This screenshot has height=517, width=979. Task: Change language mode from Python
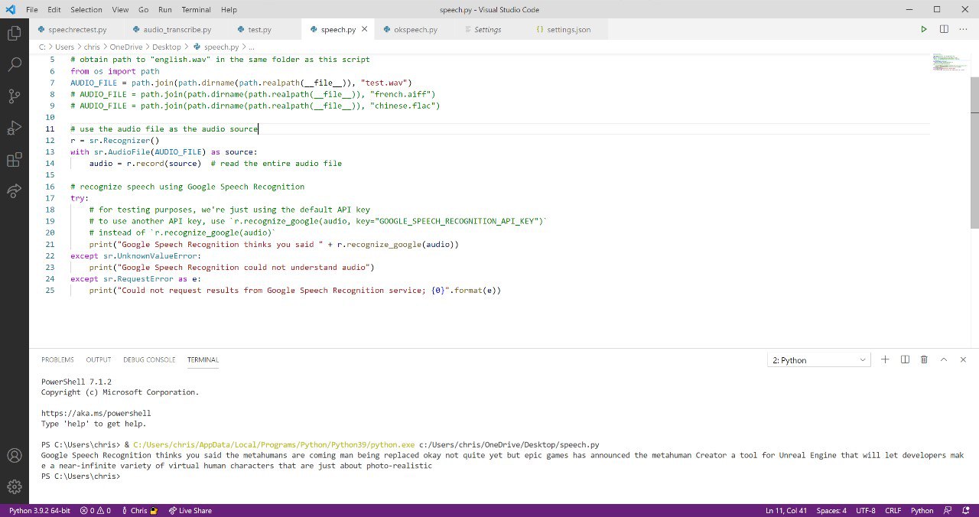pyautogui.click(x=922, y=510)
